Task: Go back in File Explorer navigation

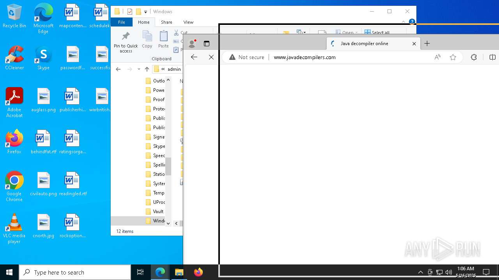Action: pyautogui.click(x=118, y=69)
